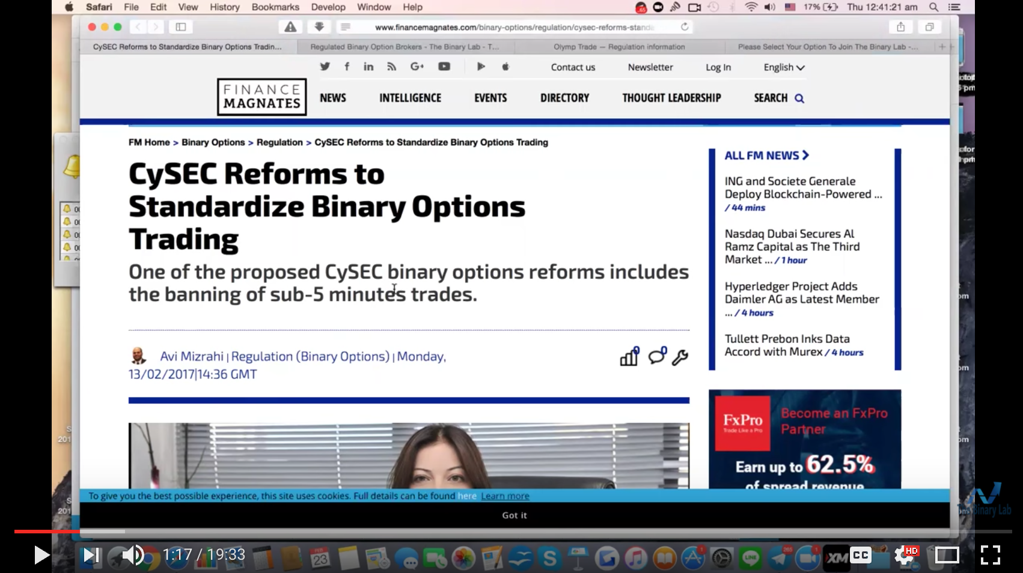Open the English language dropdown
Image resolution: width=1023 pixels, height=573 pixels.
coord(784,67)
